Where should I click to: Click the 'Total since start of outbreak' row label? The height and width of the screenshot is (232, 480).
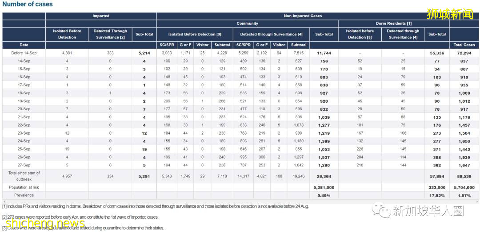pos(24,176)
